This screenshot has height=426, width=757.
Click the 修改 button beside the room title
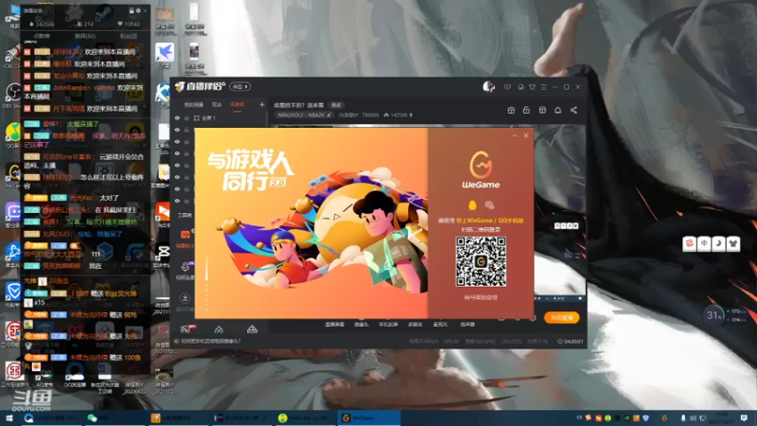tap(336, 105)
